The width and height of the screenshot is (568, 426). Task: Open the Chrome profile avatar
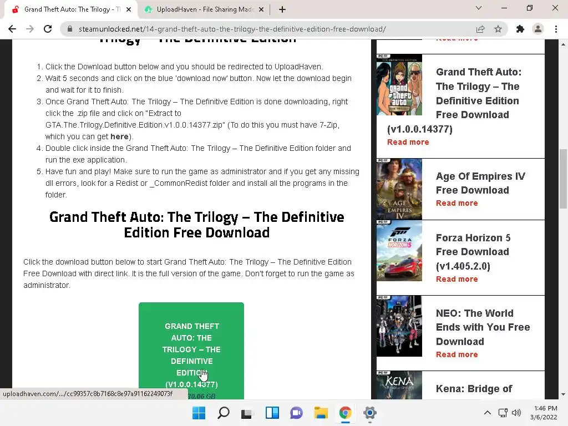point(538,29)
